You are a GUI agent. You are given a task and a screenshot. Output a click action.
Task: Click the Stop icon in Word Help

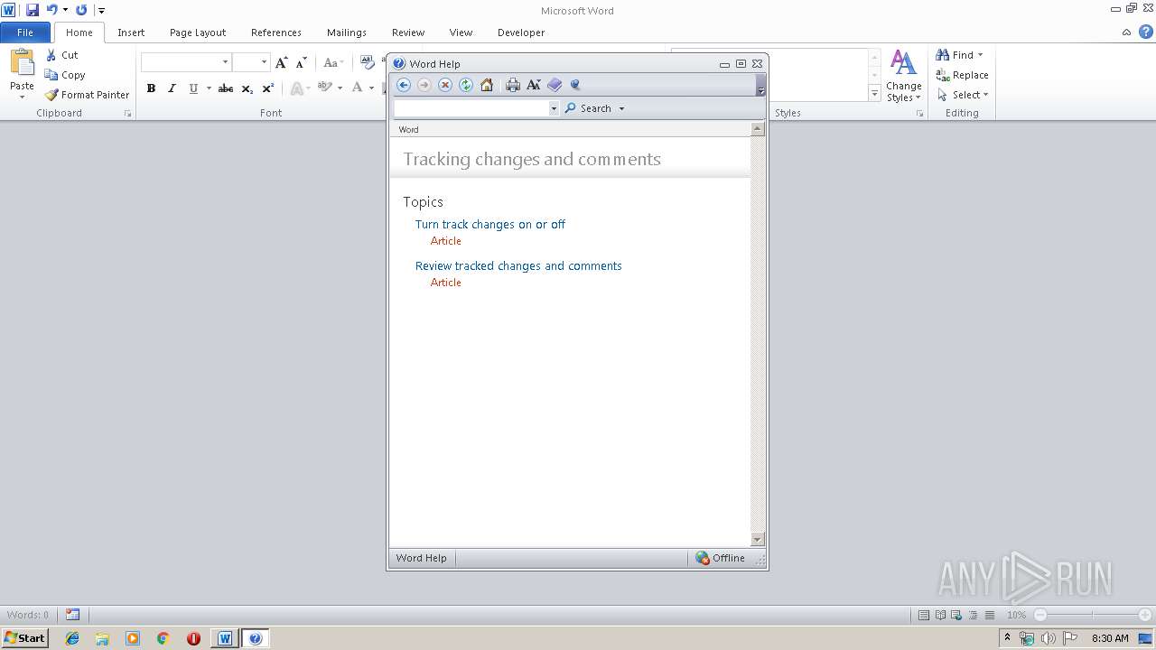445,85
